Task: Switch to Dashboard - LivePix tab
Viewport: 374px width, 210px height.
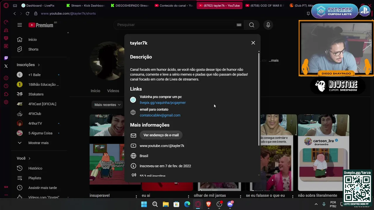Action: point(38,6)
